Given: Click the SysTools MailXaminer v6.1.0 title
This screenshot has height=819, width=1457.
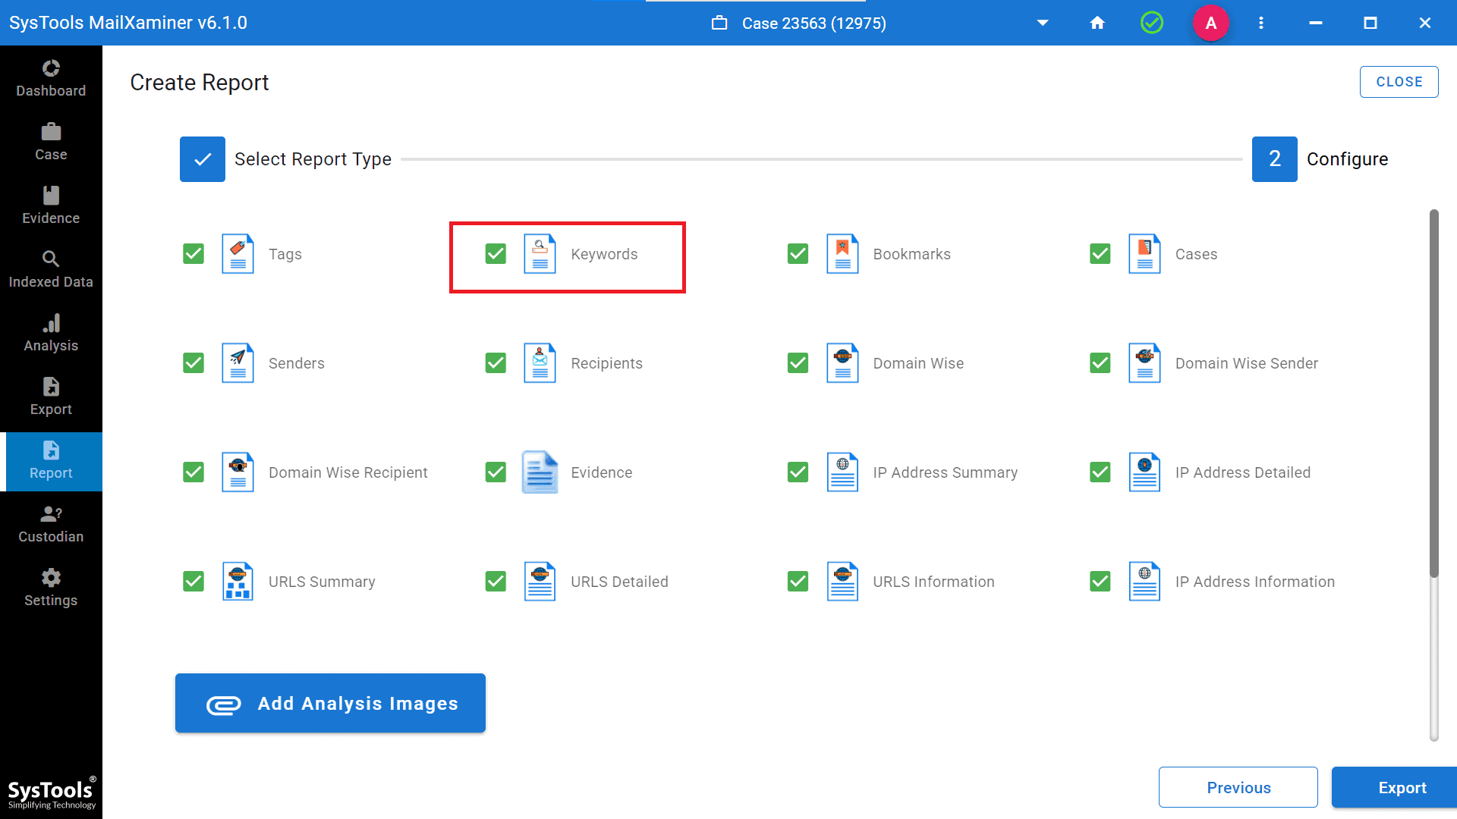Looking at the screenshot, I should point(128,23).
